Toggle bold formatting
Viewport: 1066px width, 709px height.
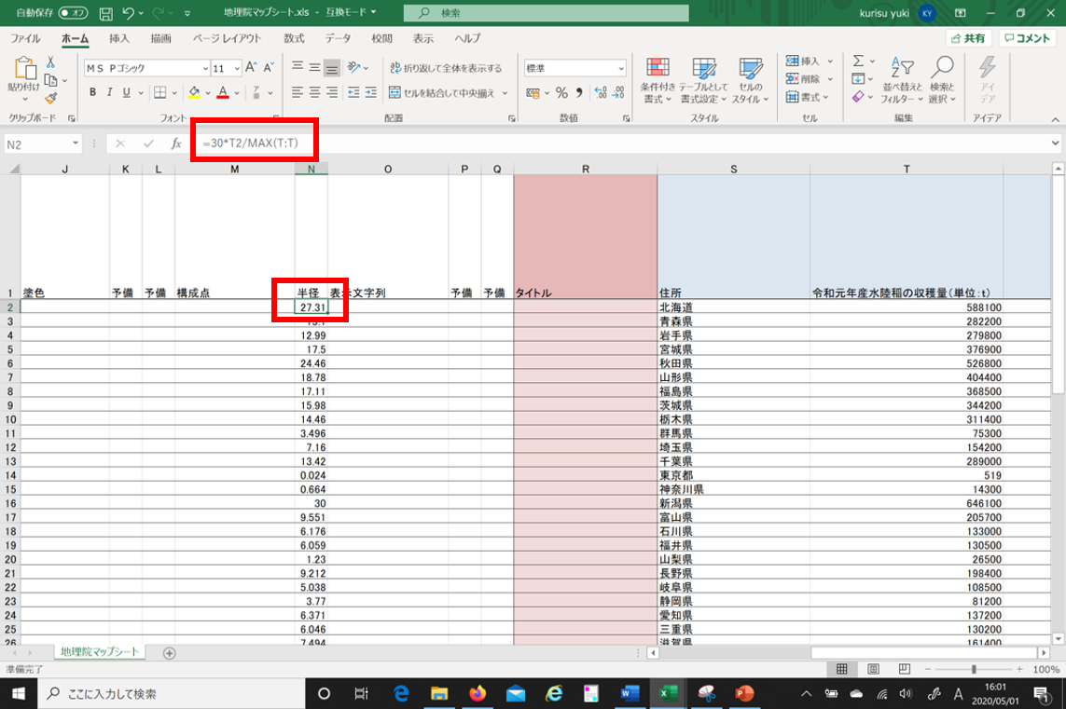coord(92,92)
